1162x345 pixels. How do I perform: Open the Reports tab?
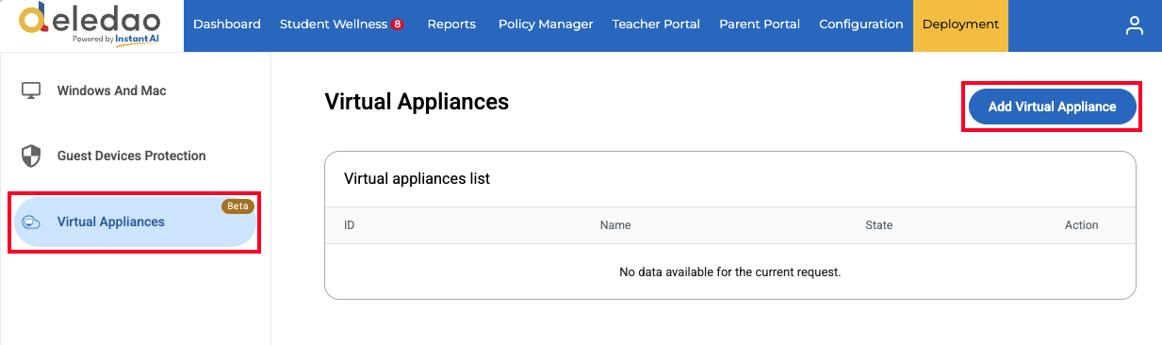coord(451,25)
